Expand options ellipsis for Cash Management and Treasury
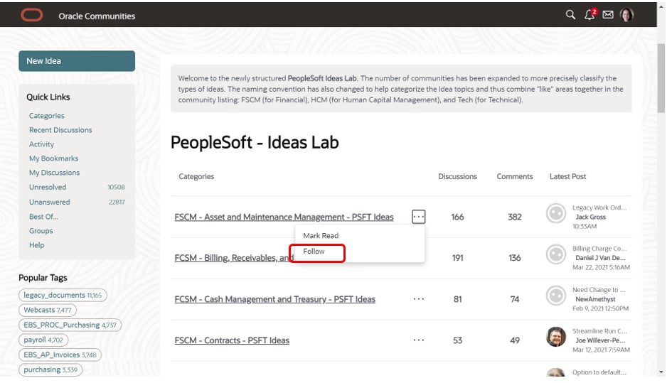Image resolution: width=667 pixels, height=383 pixels. click(419, 299)
